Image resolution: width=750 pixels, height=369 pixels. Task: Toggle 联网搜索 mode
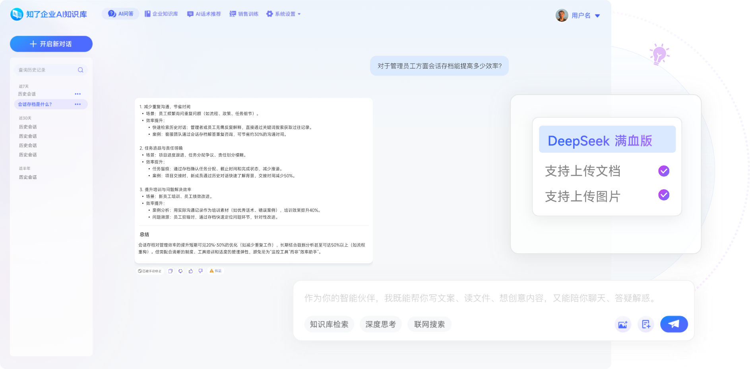(430, 324)
